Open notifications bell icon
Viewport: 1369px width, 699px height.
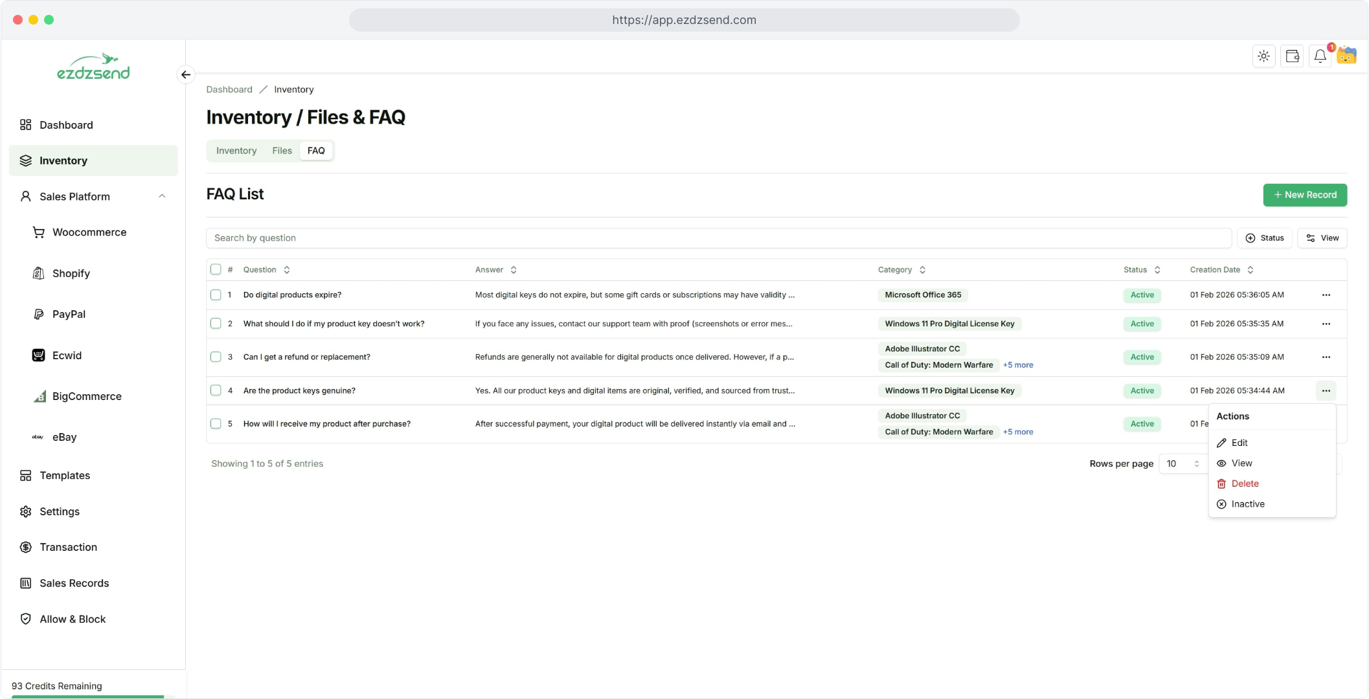(1320, 56)
